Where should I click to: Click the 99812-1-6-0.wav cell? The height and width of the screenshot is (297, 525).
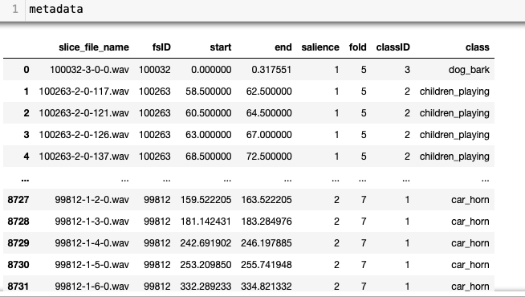92,287
